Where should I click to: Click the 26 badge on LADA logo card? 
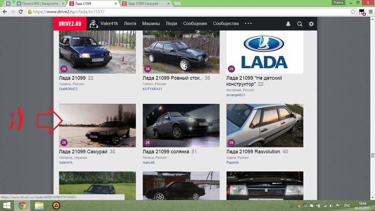(231, 69)
